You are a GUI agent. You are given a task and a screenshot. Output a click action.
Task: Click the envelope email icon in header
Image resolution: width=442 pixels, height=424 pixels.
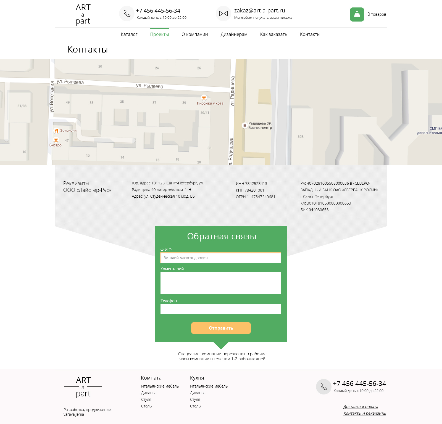[x=223, y=14]
